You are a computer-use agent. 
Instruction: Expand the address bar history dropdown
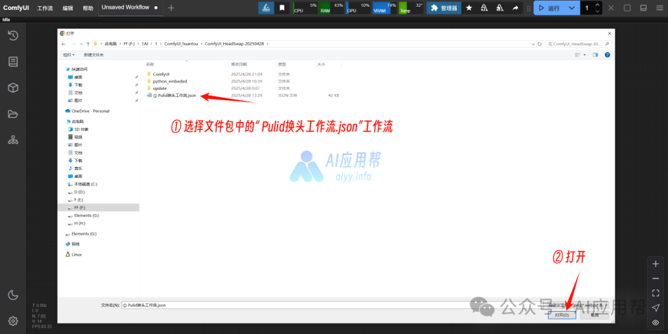coord(534,44)
